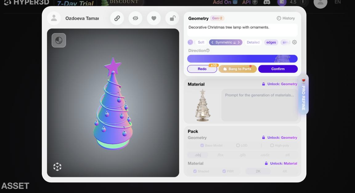Image resolution: width=355 pixels, height=193 pixels.
Task: Select the .stl export format
Action: click(287, 155)
